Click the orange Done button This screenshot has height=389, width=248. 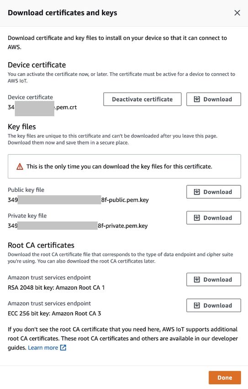point(225,378)
